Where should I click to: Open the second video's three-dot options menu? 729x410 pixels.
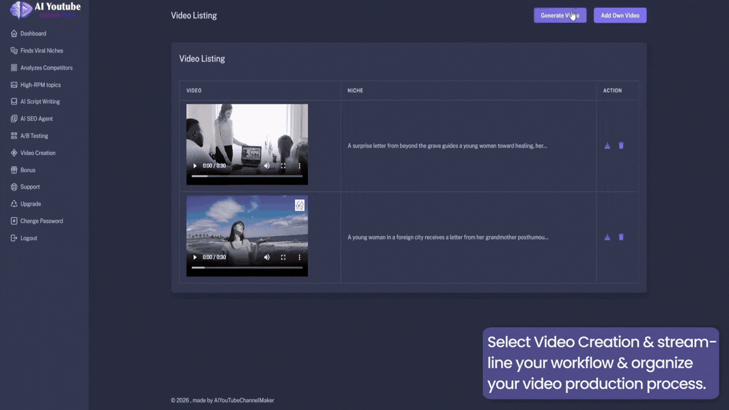coord(299,258)
